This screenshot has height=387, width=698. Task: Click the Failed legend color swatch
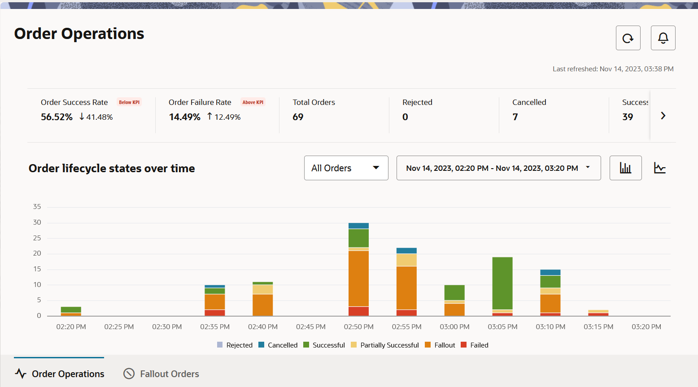(x=464, y=345)
